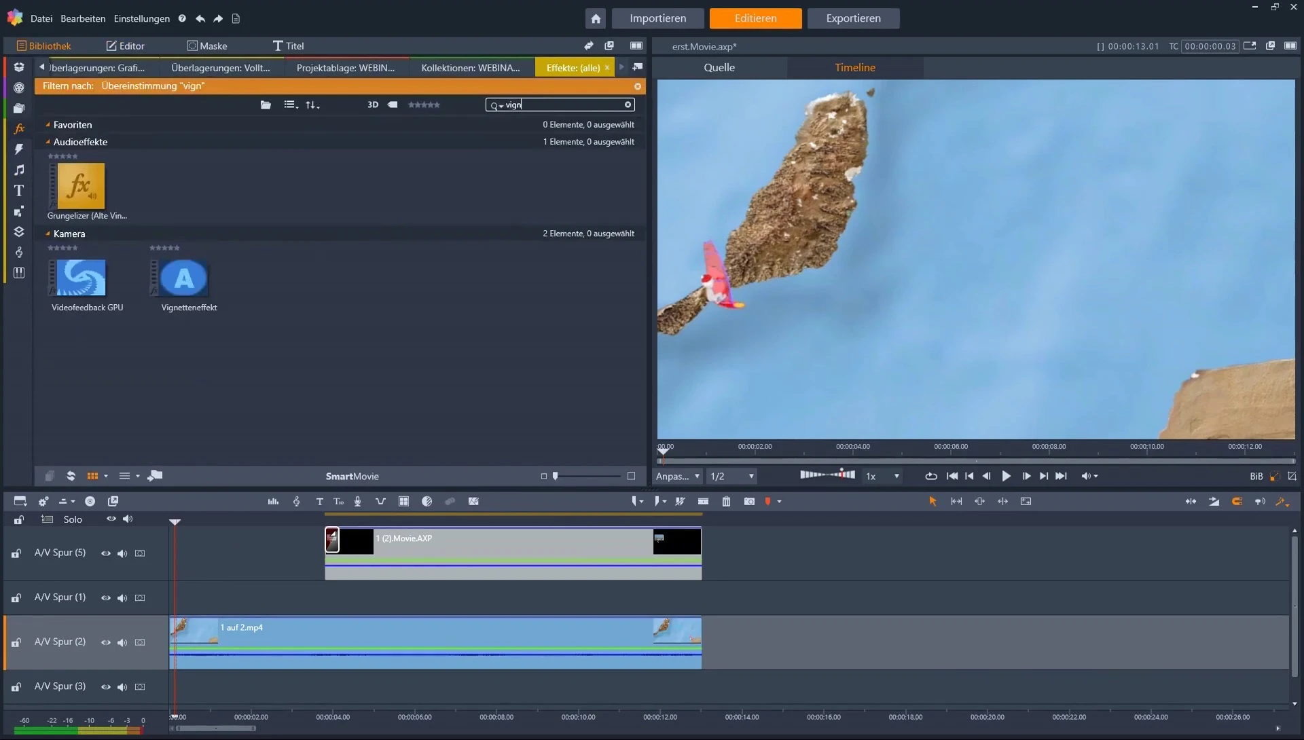Open the 1/2 preview quality dropdown
This screenshot has width=1304, height=740.
coord(732,477)
